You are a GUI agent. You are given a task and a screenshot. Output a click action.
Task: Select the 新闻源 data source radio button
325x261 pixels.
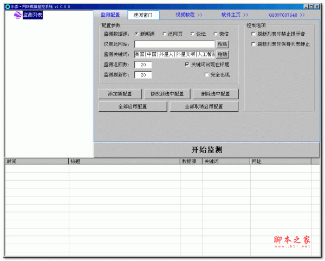[x=136, y=34]
